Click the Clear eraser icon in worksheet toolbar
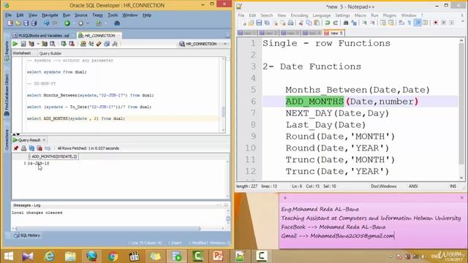Image resolution: width=468 pixels, height=263 pixels. [x=99, y=44]
